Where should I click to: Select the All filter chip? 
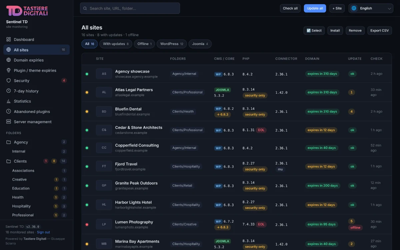coord(89,44)
